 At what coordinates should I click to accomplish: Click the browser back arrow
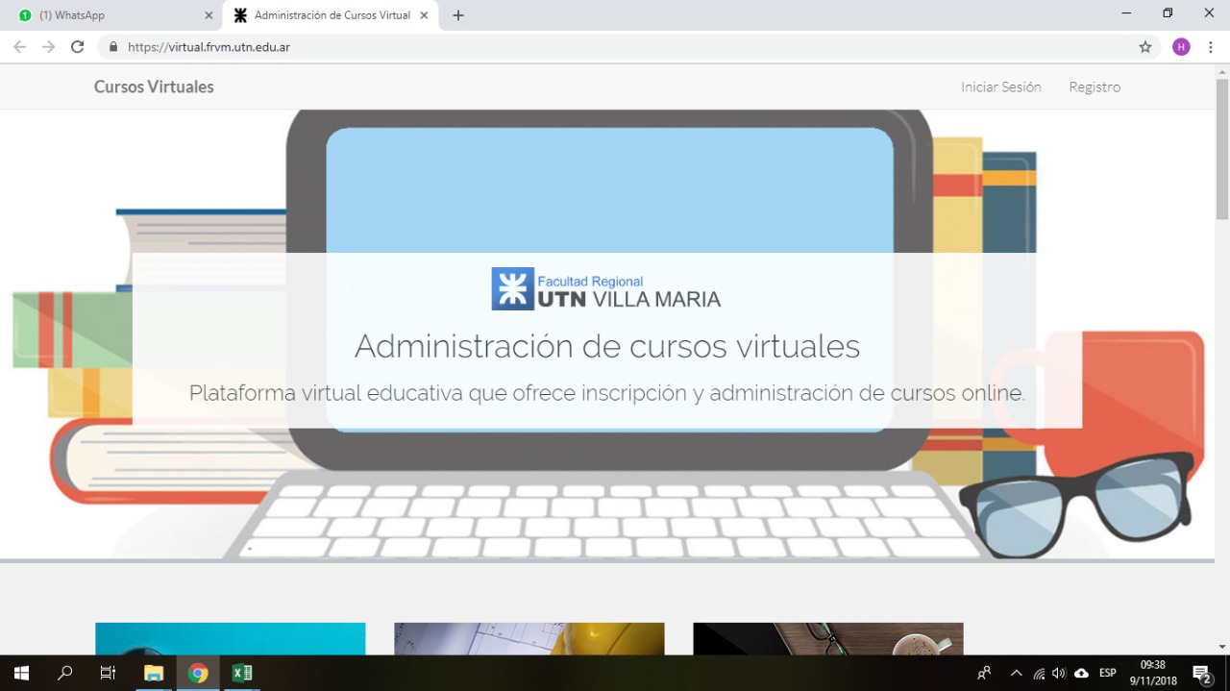click(19, 47)
